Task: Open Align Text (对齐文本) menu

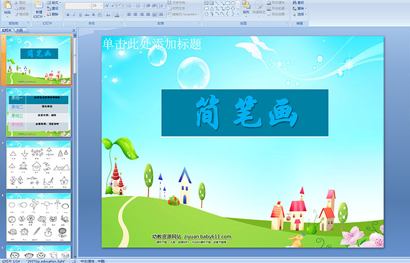Action: 178,8
